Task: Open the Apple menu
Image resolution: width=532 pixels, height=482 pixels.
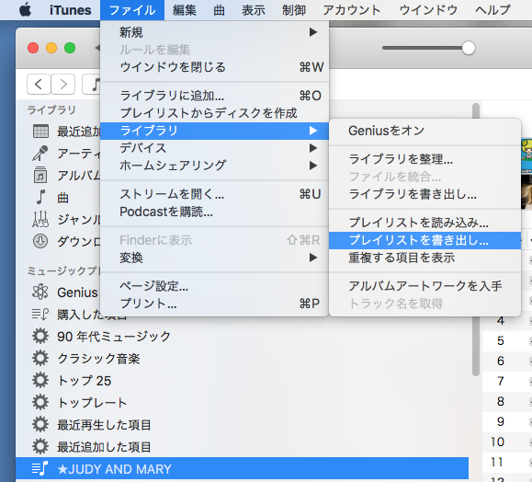Action: click(x=25, y=10)
